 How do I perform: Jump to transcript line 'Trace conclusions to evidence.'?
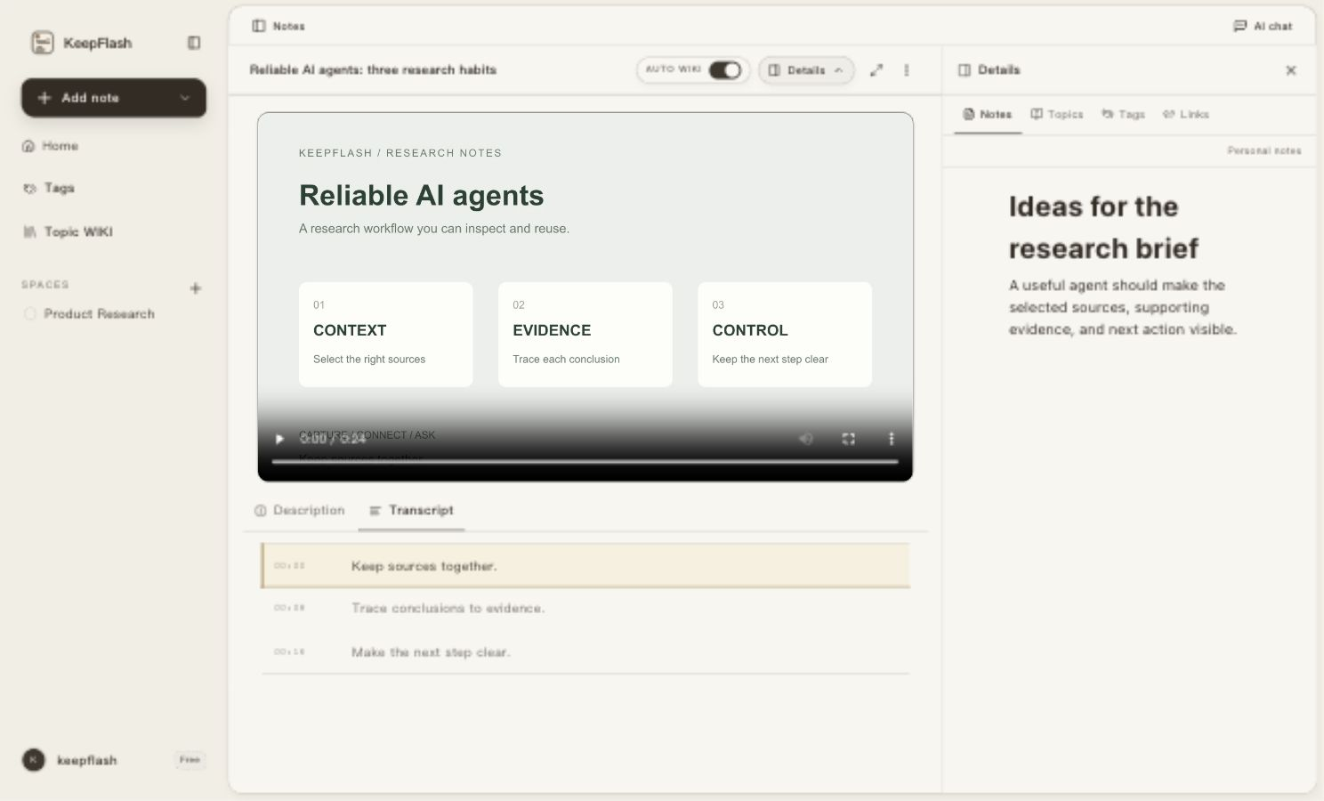(585, 608)
